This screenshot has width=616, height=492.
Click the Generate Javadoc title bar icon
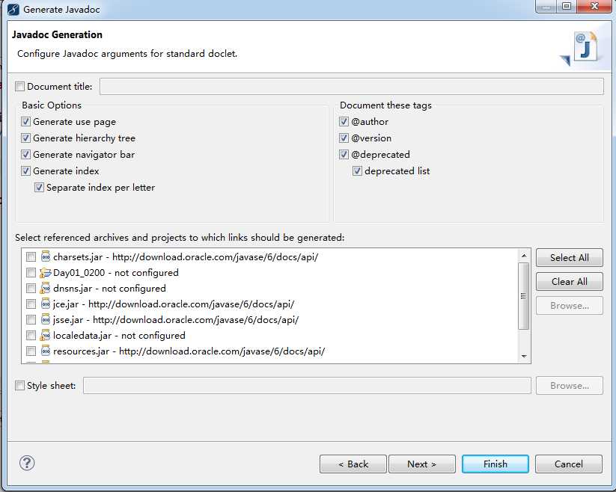(x=13, y=10)
